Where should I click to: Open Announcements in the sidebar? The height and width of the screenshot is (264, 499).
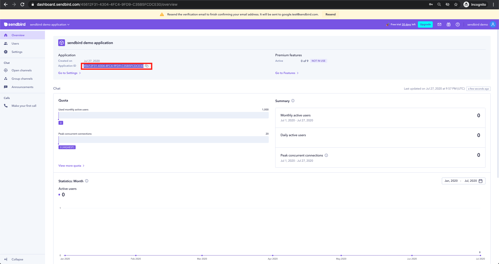coord(22,87)
